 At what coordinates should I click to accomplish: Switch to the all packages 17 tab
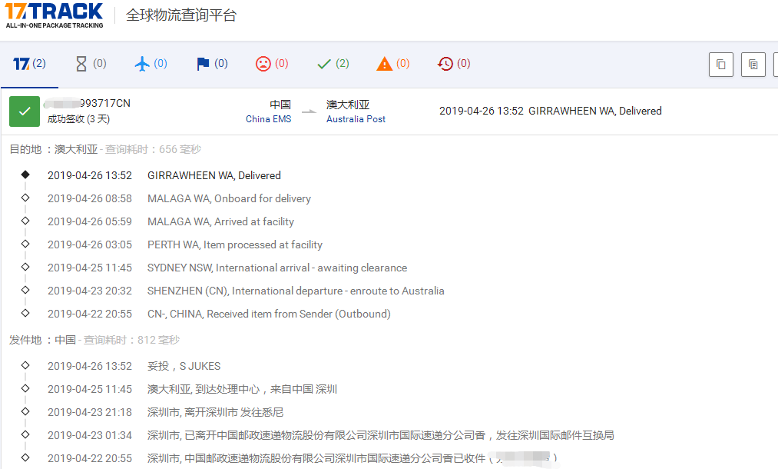28,64
